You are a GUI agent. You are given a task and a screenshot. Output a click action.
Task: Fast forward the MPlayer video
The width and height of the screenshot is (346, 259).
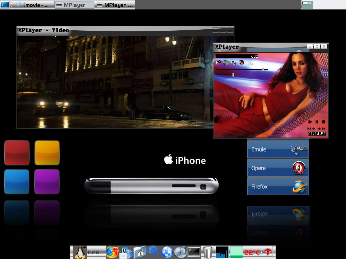(x=319, y=128)
